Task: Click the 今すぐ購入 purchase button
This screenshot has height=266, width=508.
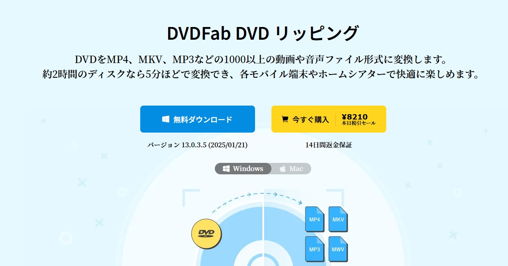Action: (329, 119)
